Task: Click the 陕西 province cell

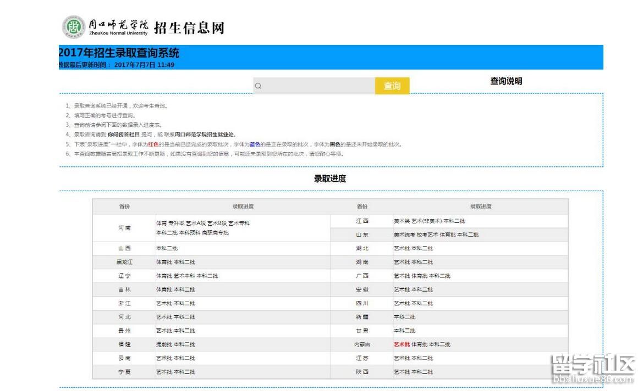Action: pyautogui.click(x=362, y=372)
